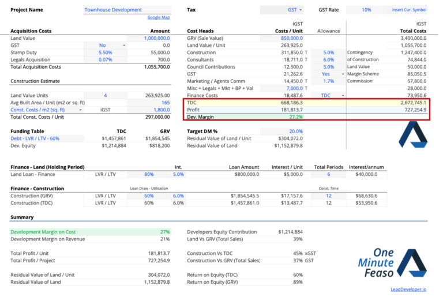Viewport: 443px width, 297px height.
Task: Select the Construction (GRV) 6.0% interest cell
Action: [178, 196]
